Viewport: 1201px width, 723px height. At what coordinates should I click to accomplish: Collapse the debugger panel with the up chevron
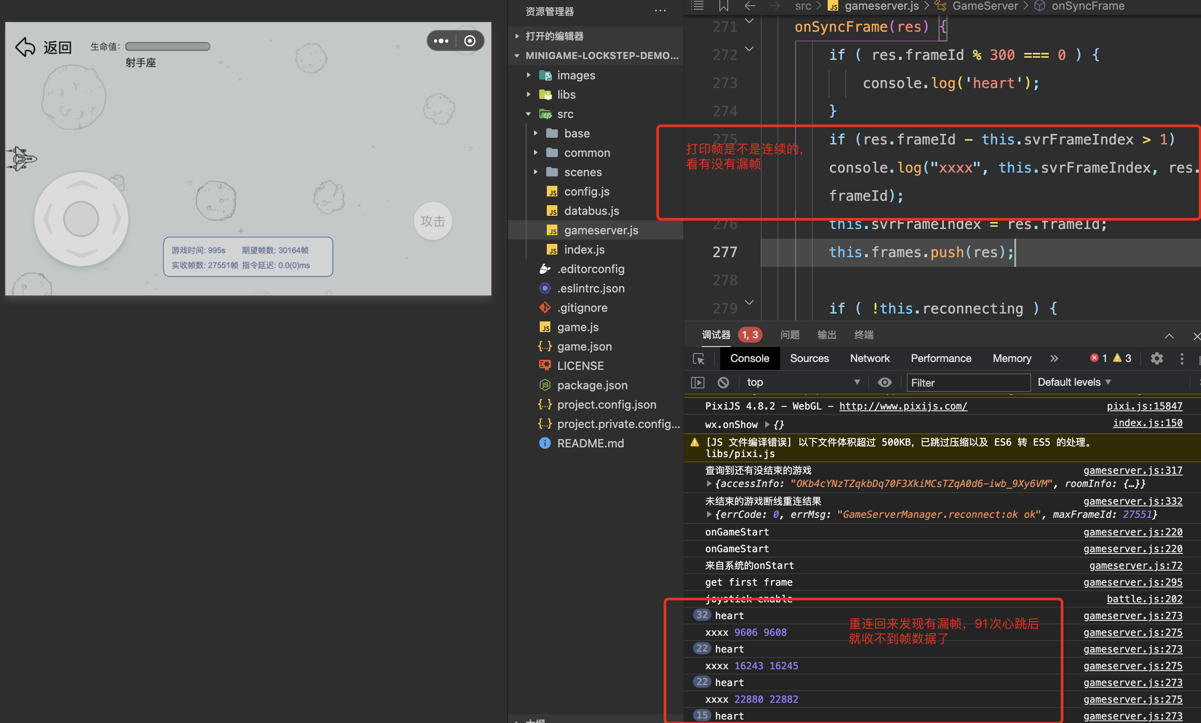pyautogui.click(x=1169, y=336)
